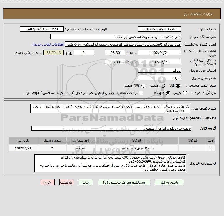Click the 'استان محل تحویل' field showing تهران

pyautogui.click(x=159, y=70)
